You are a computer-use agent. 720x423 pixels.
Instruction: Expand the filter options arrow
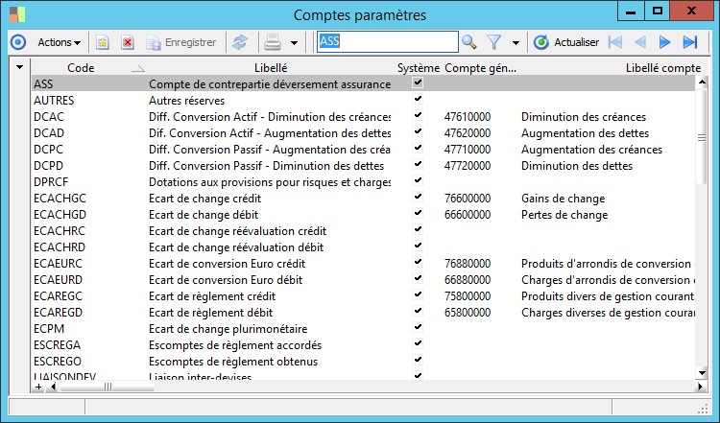(516, 42)
